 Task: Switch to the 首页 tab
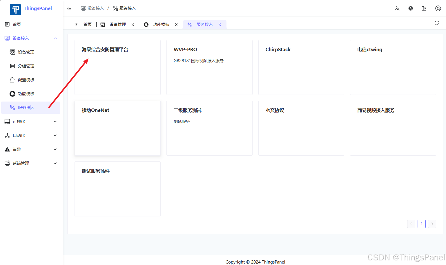[83, 25]
